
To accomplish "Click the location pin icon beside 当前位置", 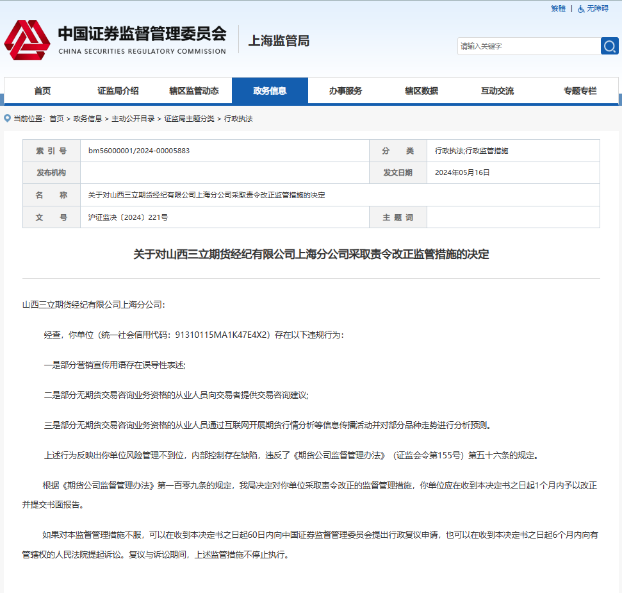I will (x=6, y=118).
